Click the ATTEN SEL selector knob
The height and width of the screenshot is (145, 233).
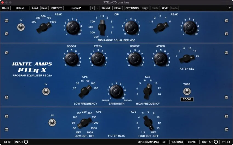coord(187,59)
